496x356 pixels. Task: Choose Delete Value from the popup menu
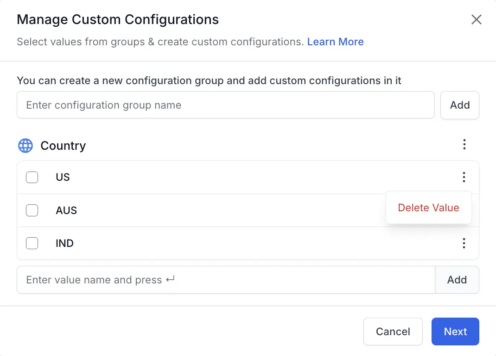pos(428,208)
